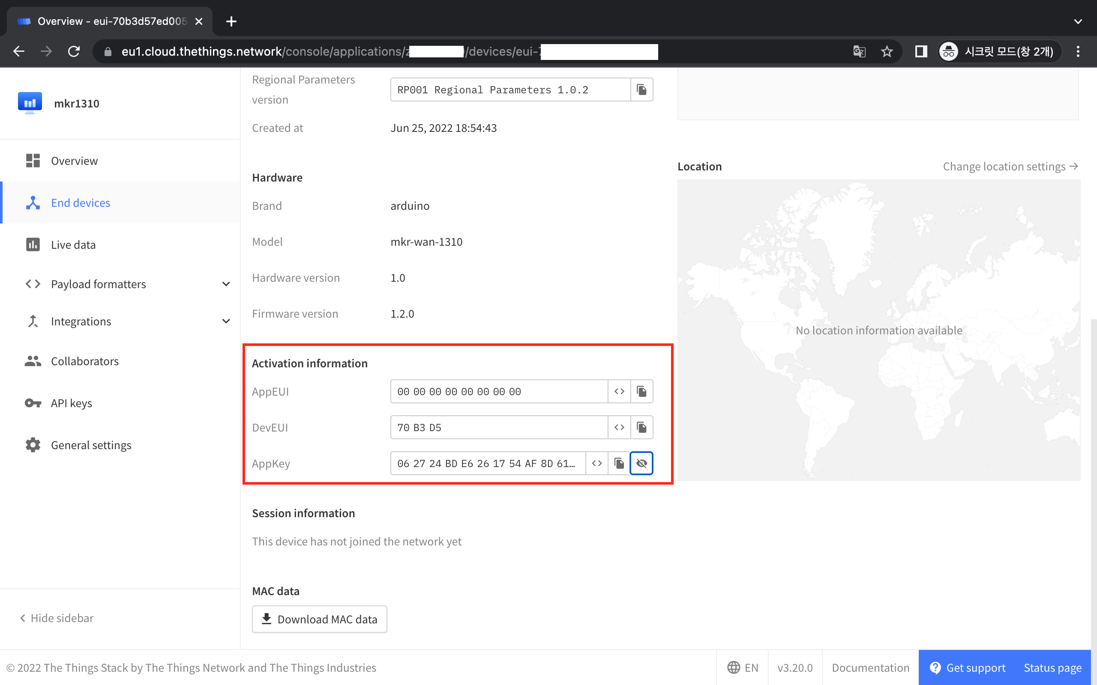This screenshot has width=1097, height=685.
Task: Open tab search dropdown arrow
Action: pos(1078,21)
